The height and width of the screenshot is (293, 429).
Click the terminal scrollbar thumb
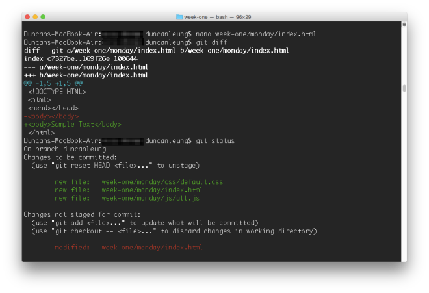coord(404,88)
